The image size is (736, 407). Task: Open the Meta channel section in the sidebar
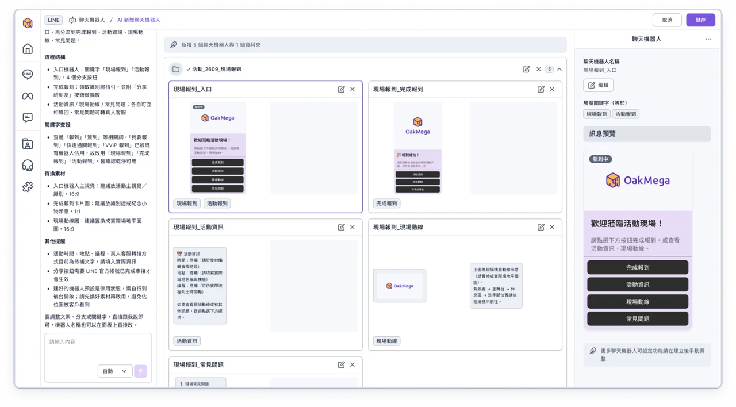28,96
